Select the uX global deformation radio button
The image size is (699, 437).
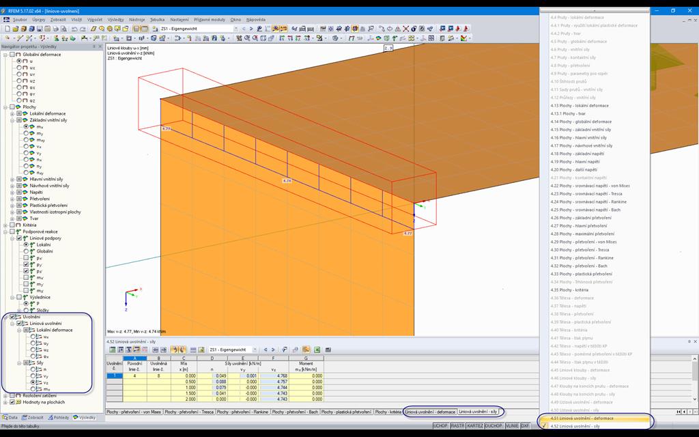coord(19,68)
